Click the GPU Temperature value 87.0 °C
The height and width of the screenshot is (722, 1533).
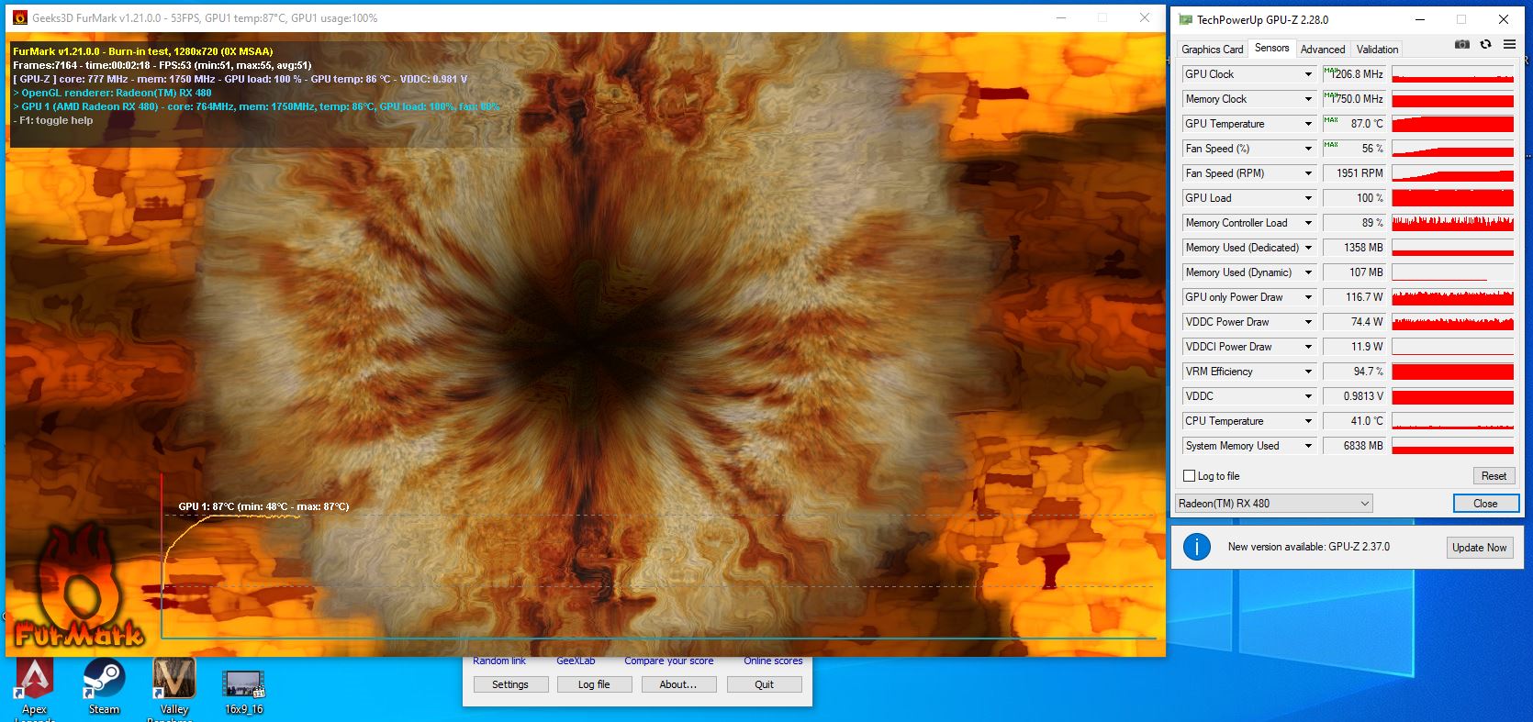(1367, 124)
